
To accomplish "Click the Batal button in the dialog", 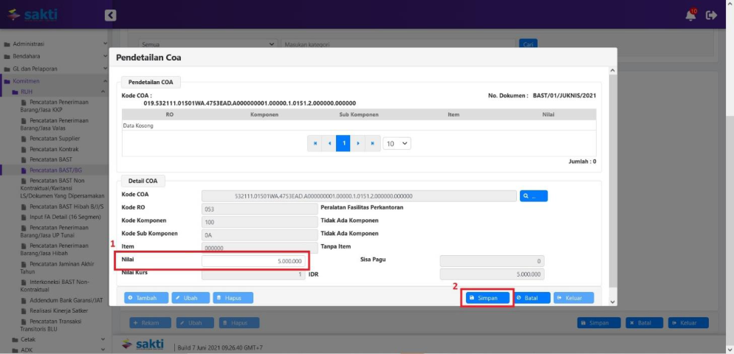I will point(531,298).
